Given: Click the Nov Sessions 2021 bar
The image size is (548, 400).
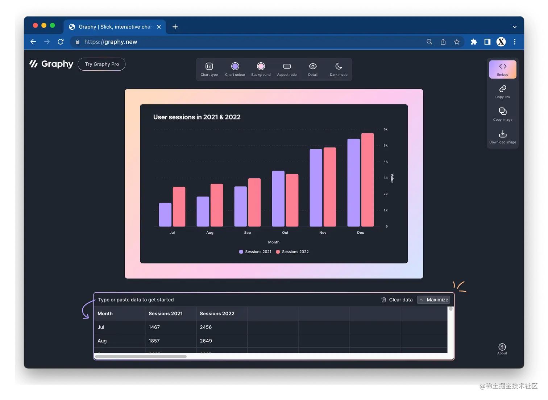Looking at the screenshot, I should click(x=316, y=188).
